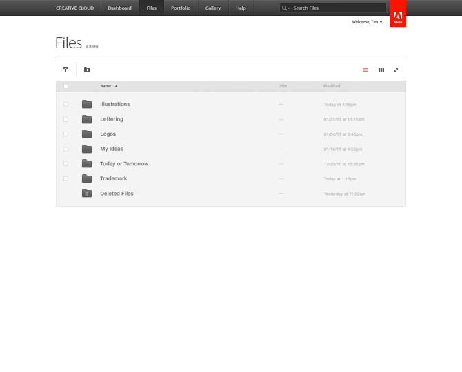
Task: Click the Adobe logo
Action: (x=397, y=14)
